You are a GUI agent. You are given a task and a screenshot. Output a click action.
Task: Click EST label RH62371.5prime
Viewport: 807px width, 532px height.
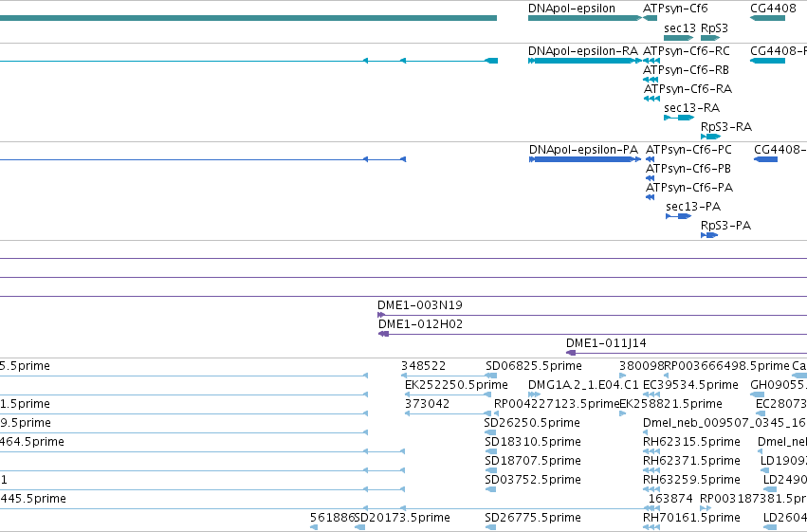click(x=691, y=461)
